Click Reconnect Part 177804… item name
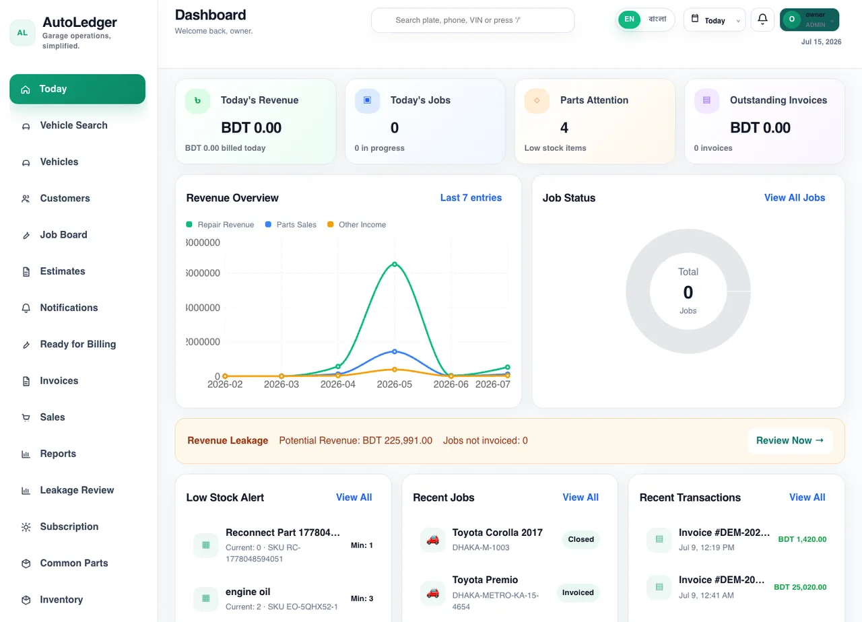 [x=283, y=532]
